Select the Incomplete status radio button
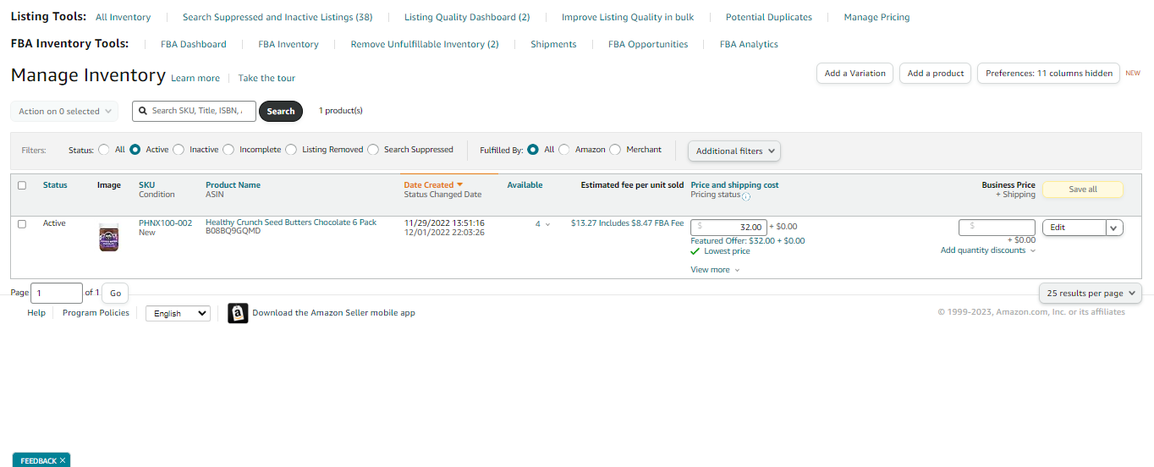Screen dimensions: 1154x467 [x=228, y=150]
